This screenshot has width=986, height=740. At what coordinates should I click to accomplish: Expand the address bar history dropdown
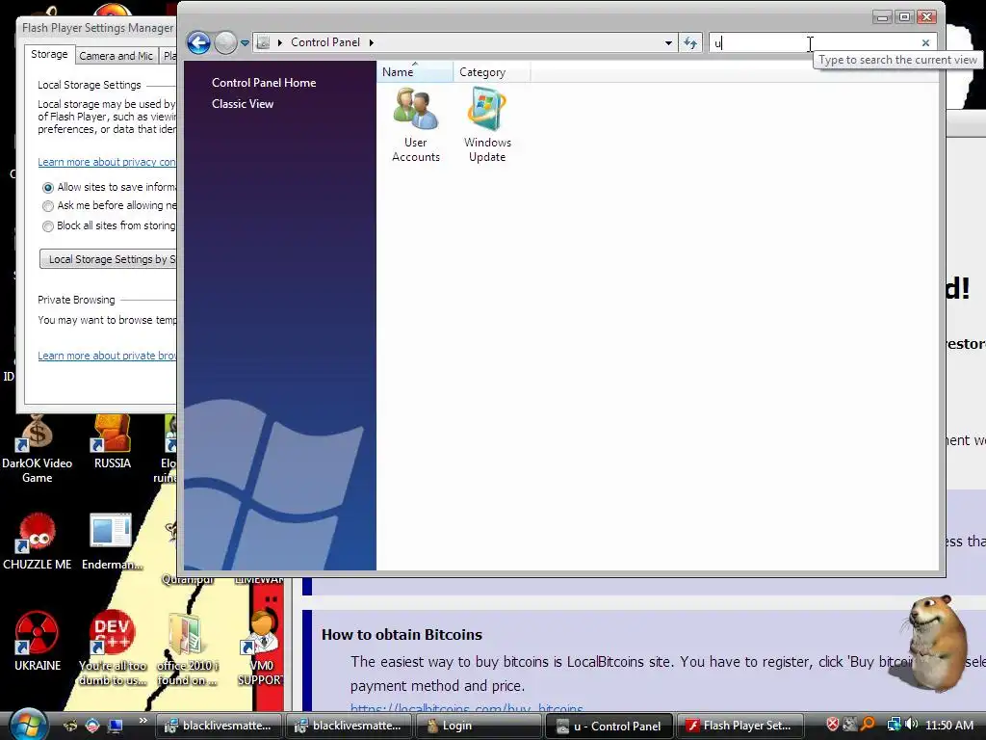(x=668, y=42)
